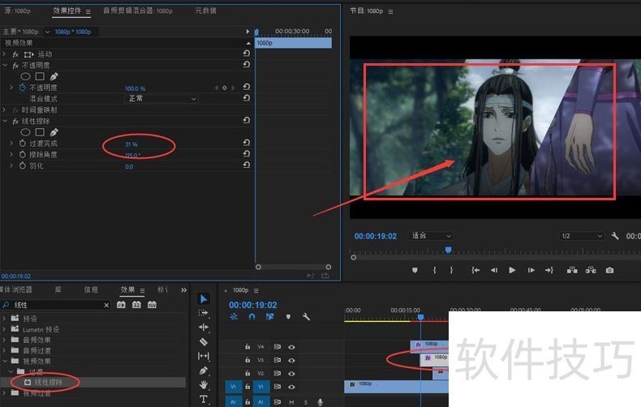
Task: Expand the Lumetri 预设 folder
Action: (x=5, y=329)
